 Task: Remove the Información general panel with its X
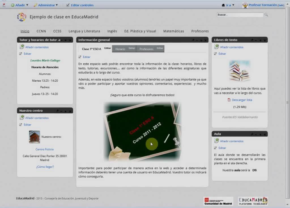pyautogui.click(x=206, y=40)
